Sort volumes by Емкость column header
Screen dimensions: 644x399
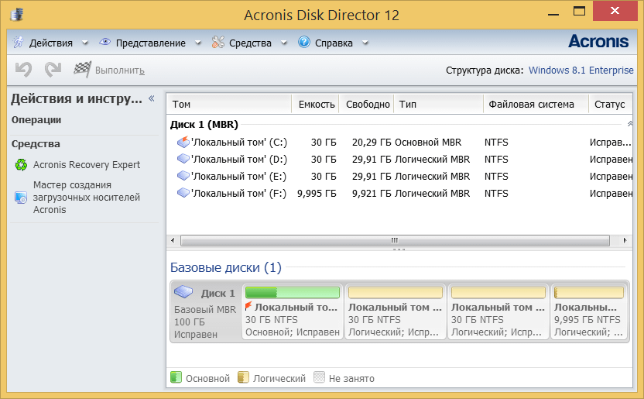point(316,104)
